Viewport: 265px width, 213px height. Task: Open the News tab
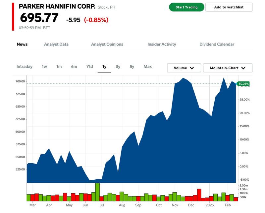point(22,44)
